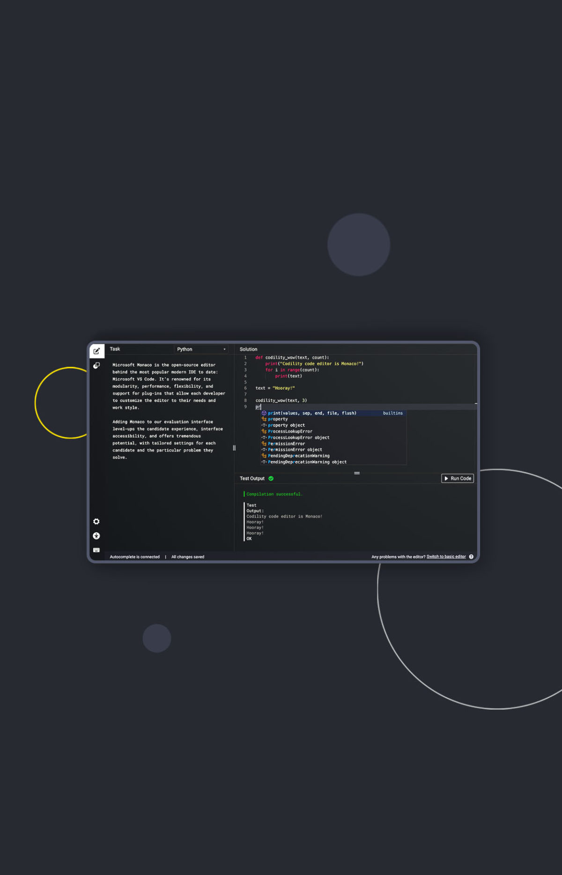Click horizontal splitter handle above Test Output

coord(357,473)
